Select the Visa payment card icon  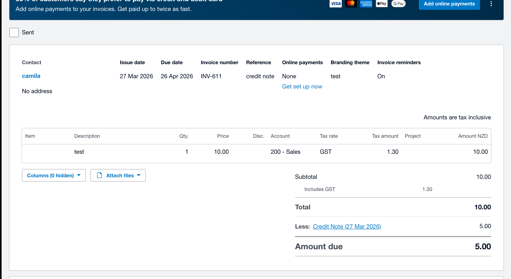pyautogui.click(x=335, y=4)
